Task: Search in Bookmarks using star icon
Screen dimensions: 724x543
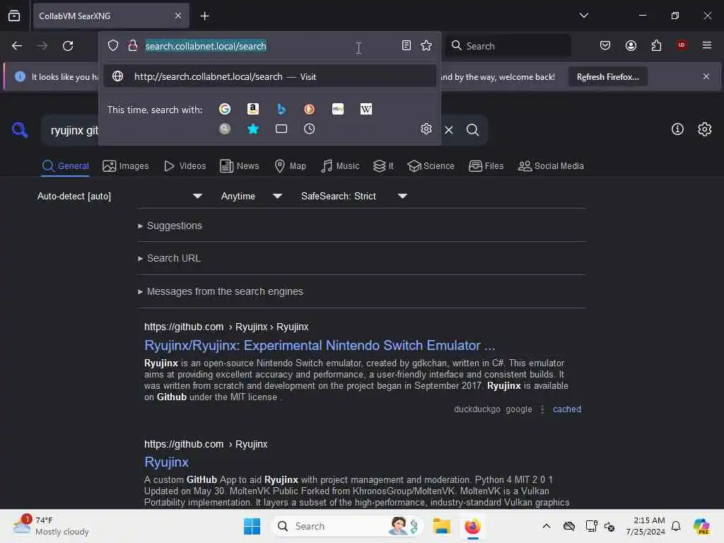Action: [x=253, y=129]
